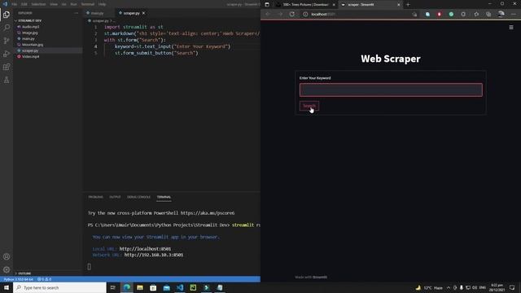Click the blue extension icon in browser toolbar
521x293 pixels.
pyautogui.click(x=427, y=15)
